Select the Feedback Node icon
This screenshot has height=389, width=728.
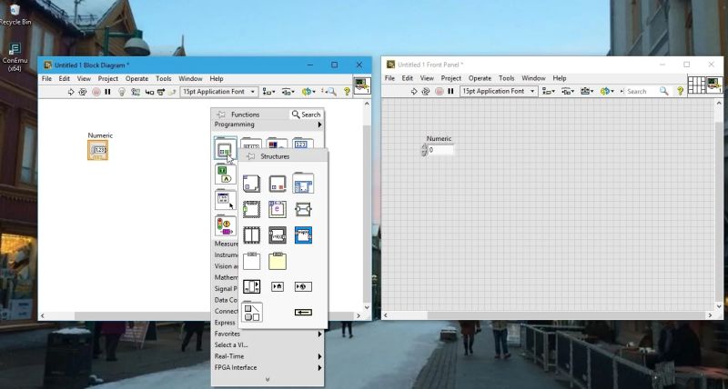303,313
